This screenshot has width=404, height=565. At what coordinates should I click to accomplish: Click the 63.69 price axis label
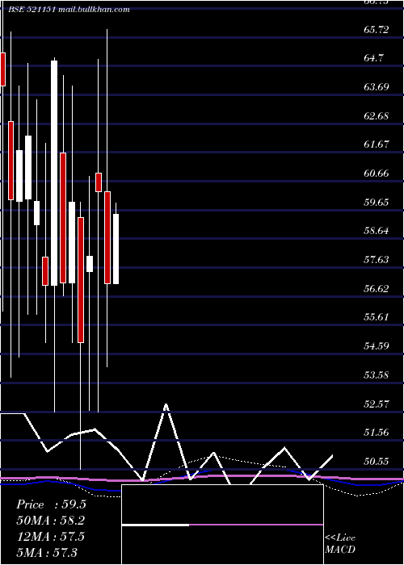377,87
